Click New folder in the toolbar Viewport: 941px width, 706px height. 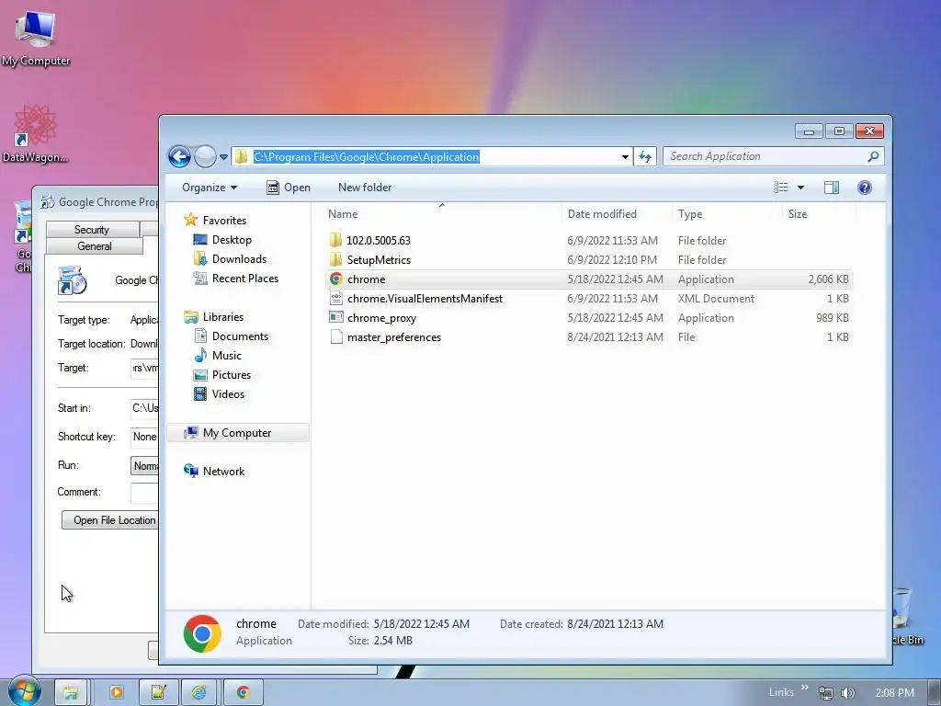click(x=365, y=188)
